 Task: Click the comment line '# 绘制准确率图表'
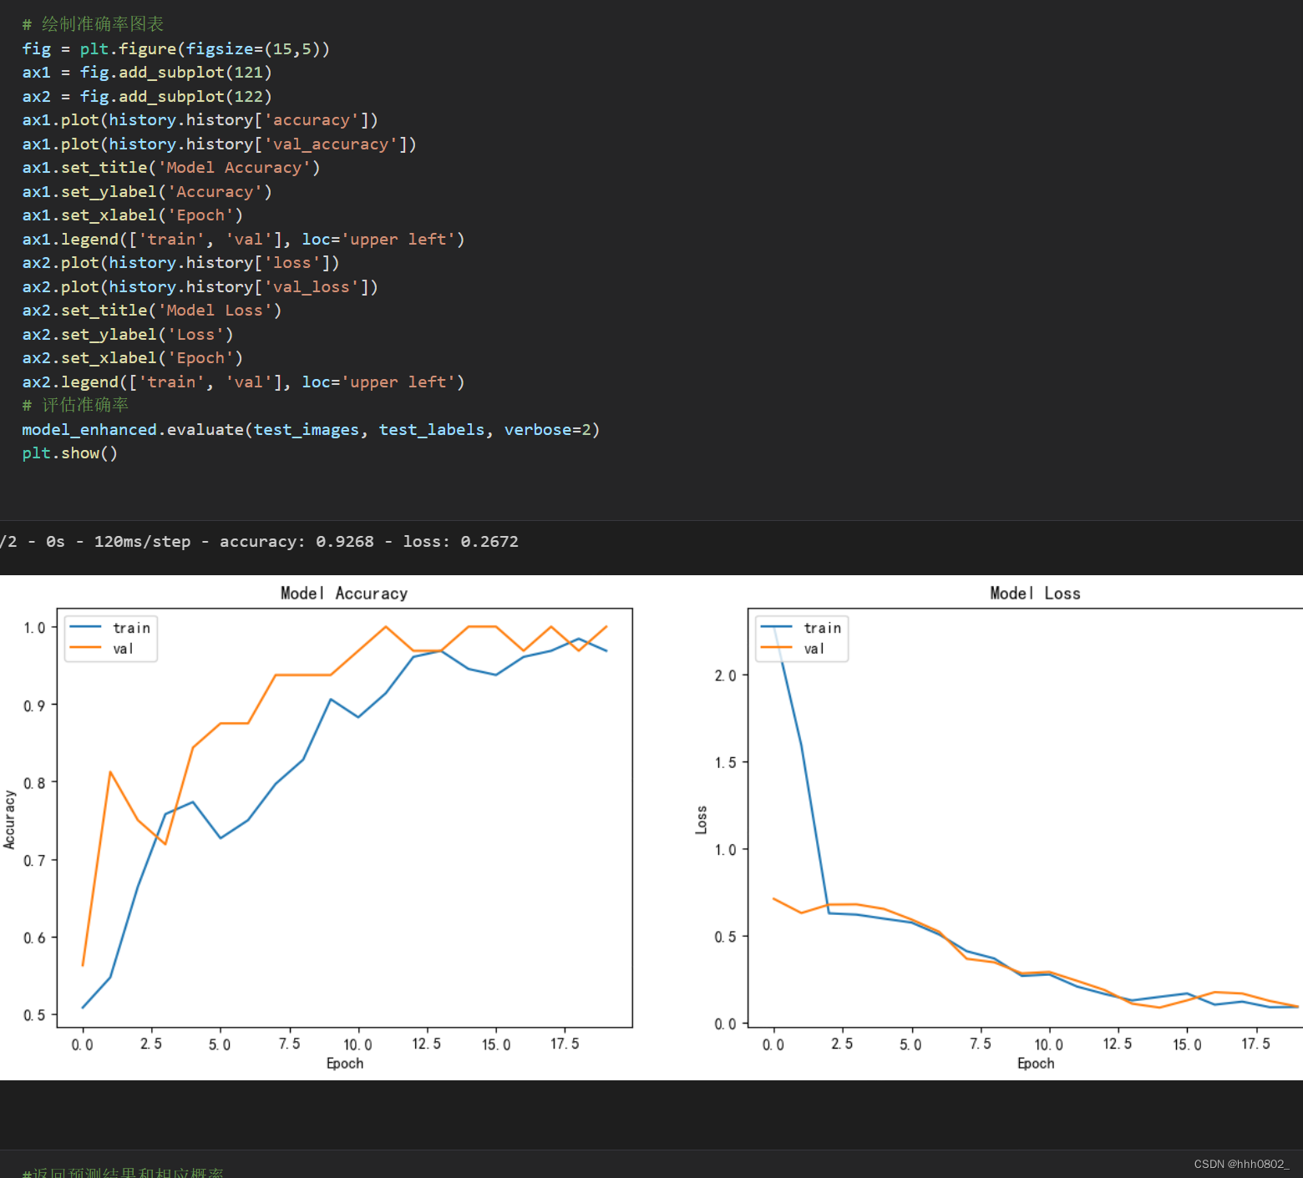tap(93, 24)
